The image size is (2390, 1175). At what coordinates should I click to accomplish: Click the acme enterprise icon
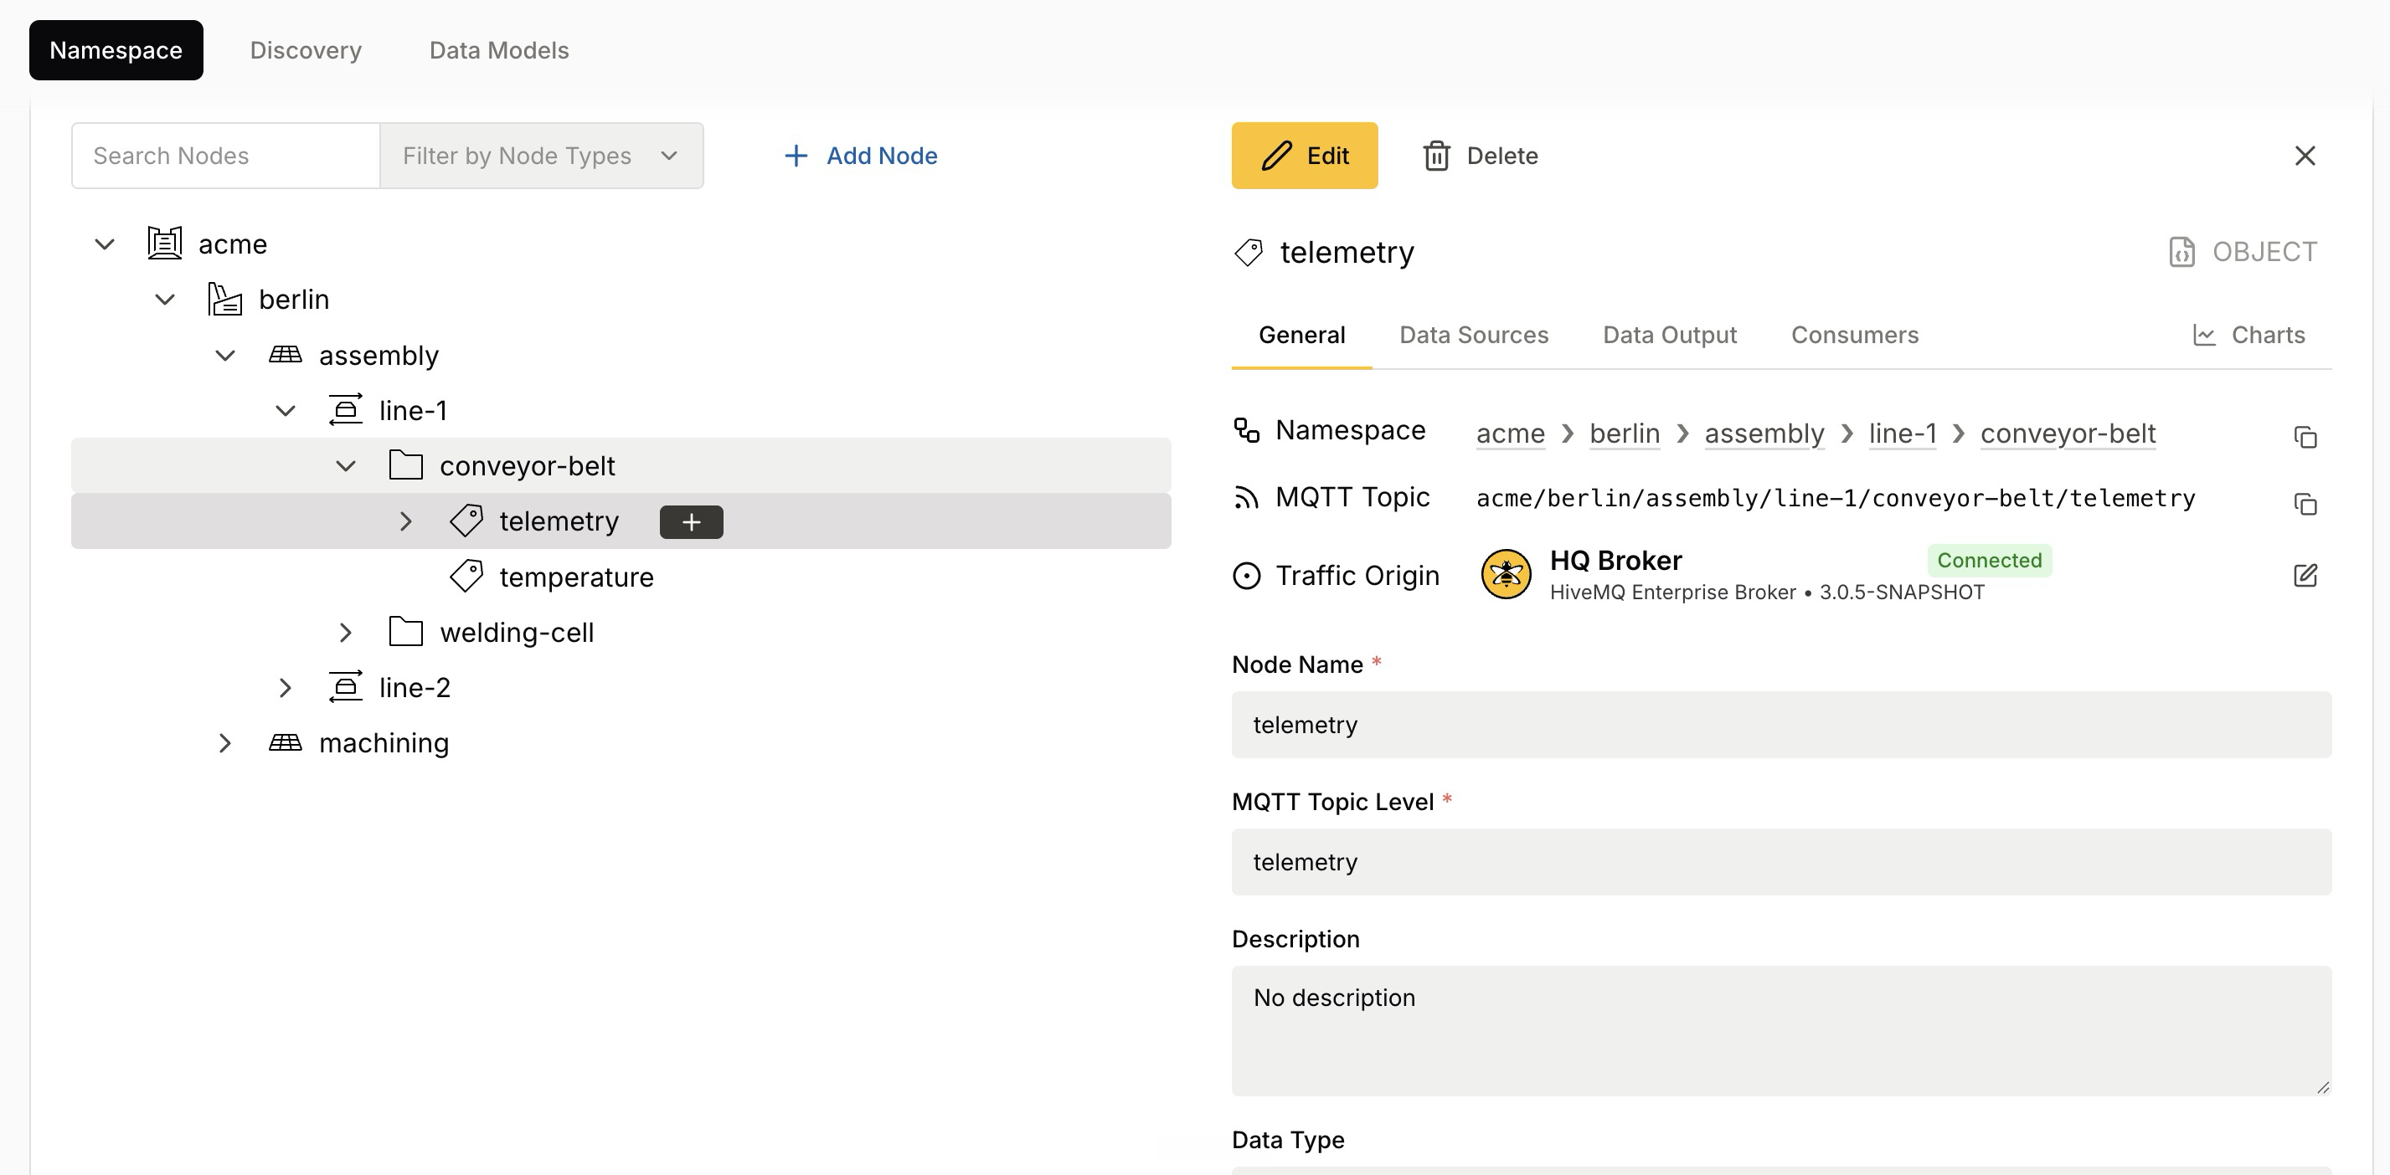(x=164, y=243)
